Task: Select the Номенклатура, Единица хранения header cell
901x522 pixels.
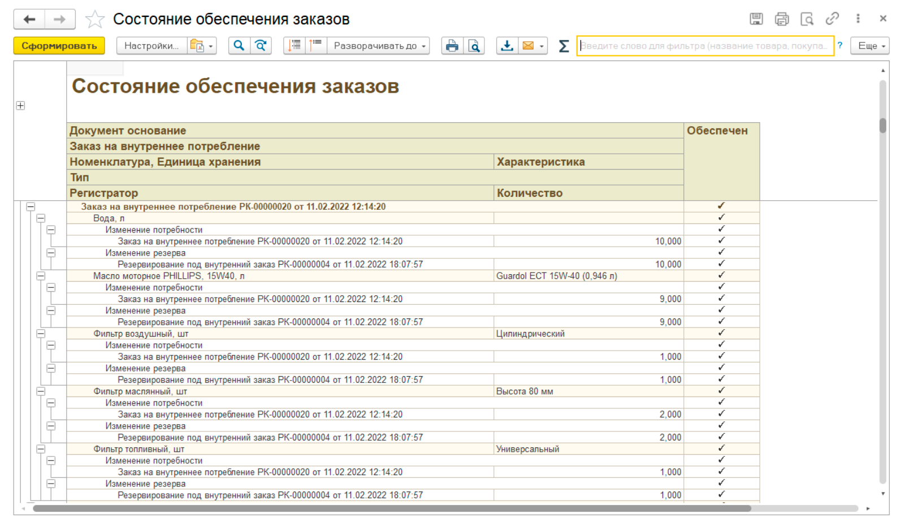Action: tap(280, 162)
